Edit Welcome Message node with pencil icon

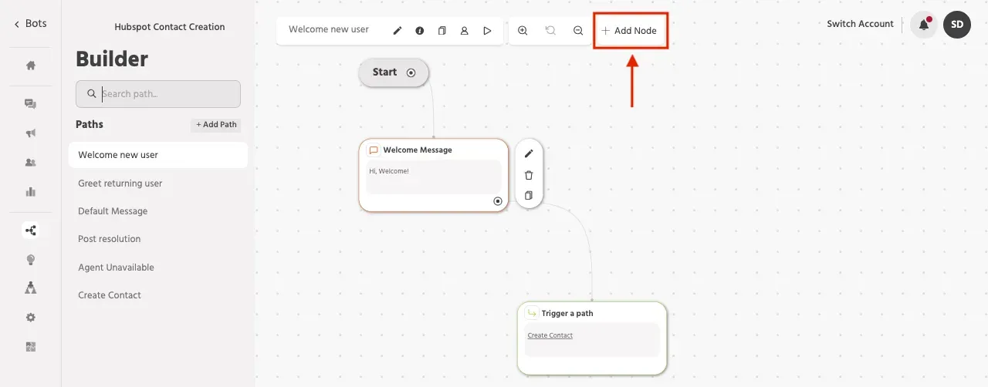click(529, 153)
